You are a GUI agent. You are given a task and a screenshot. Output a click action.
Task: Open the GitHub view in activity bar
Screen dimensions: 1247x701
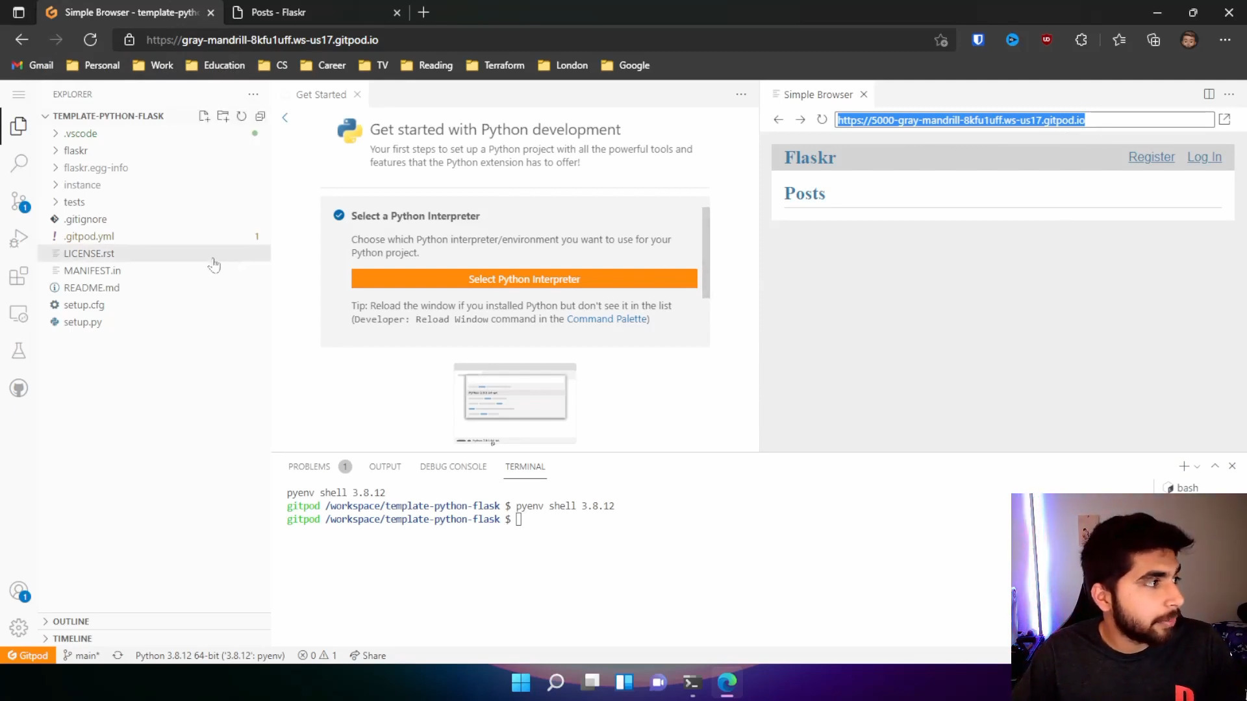19,388
